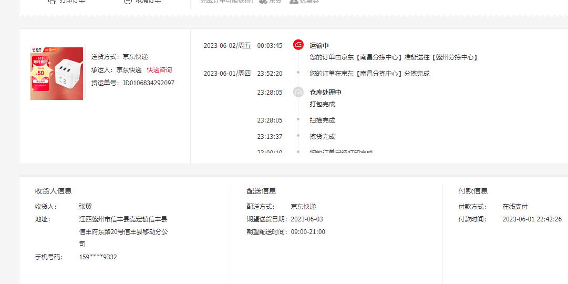Click the address line 江西赣州市信丰县嘉定镇信丰县

coord(123,219)
